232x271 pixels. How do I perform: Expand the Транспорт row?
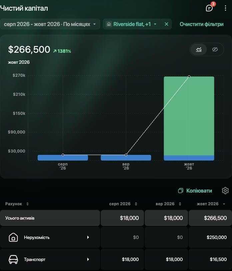pos(88,259)
